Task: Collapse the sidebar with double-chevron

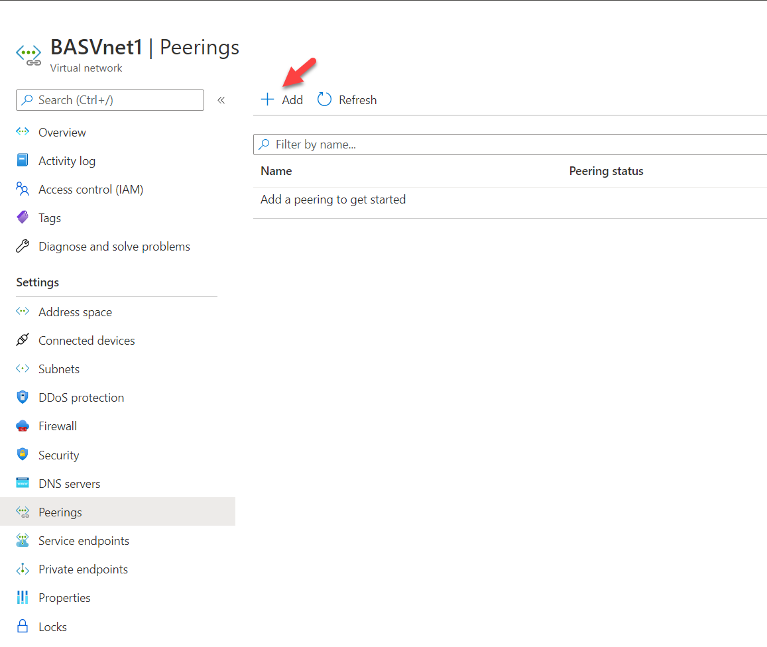Action: pos(221,100)
